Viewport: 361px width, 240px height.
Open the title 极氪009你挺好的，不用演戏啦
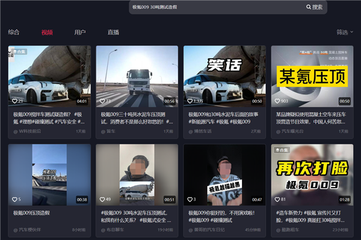(221, 217)
